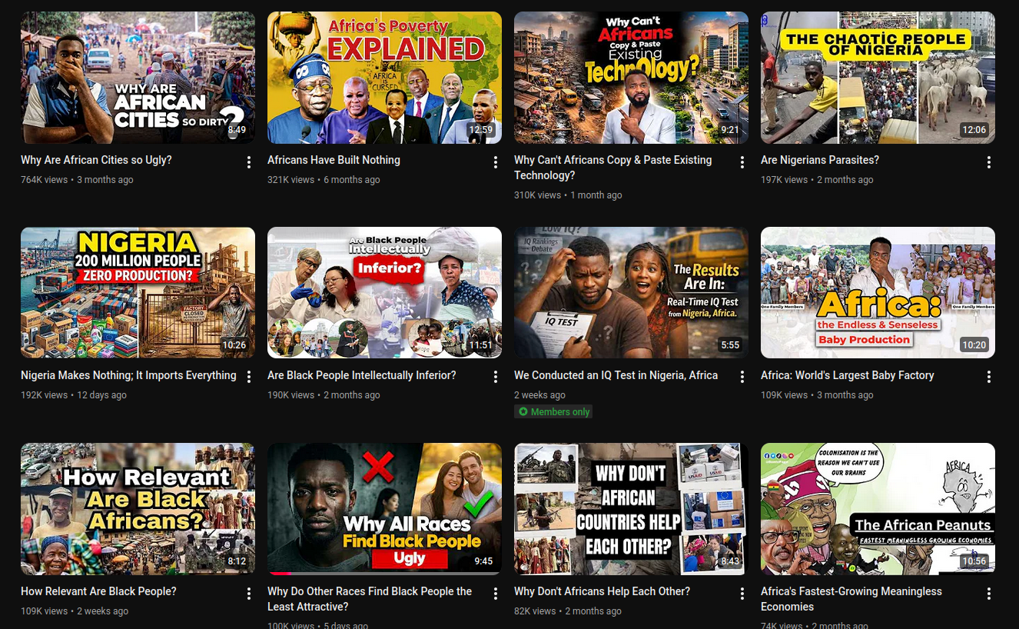Viewport: 1019px width, 629px height.
Task: Click three-dot menu beside the IQ Test video
Action: pyautogui.click(x=742, y=377)
